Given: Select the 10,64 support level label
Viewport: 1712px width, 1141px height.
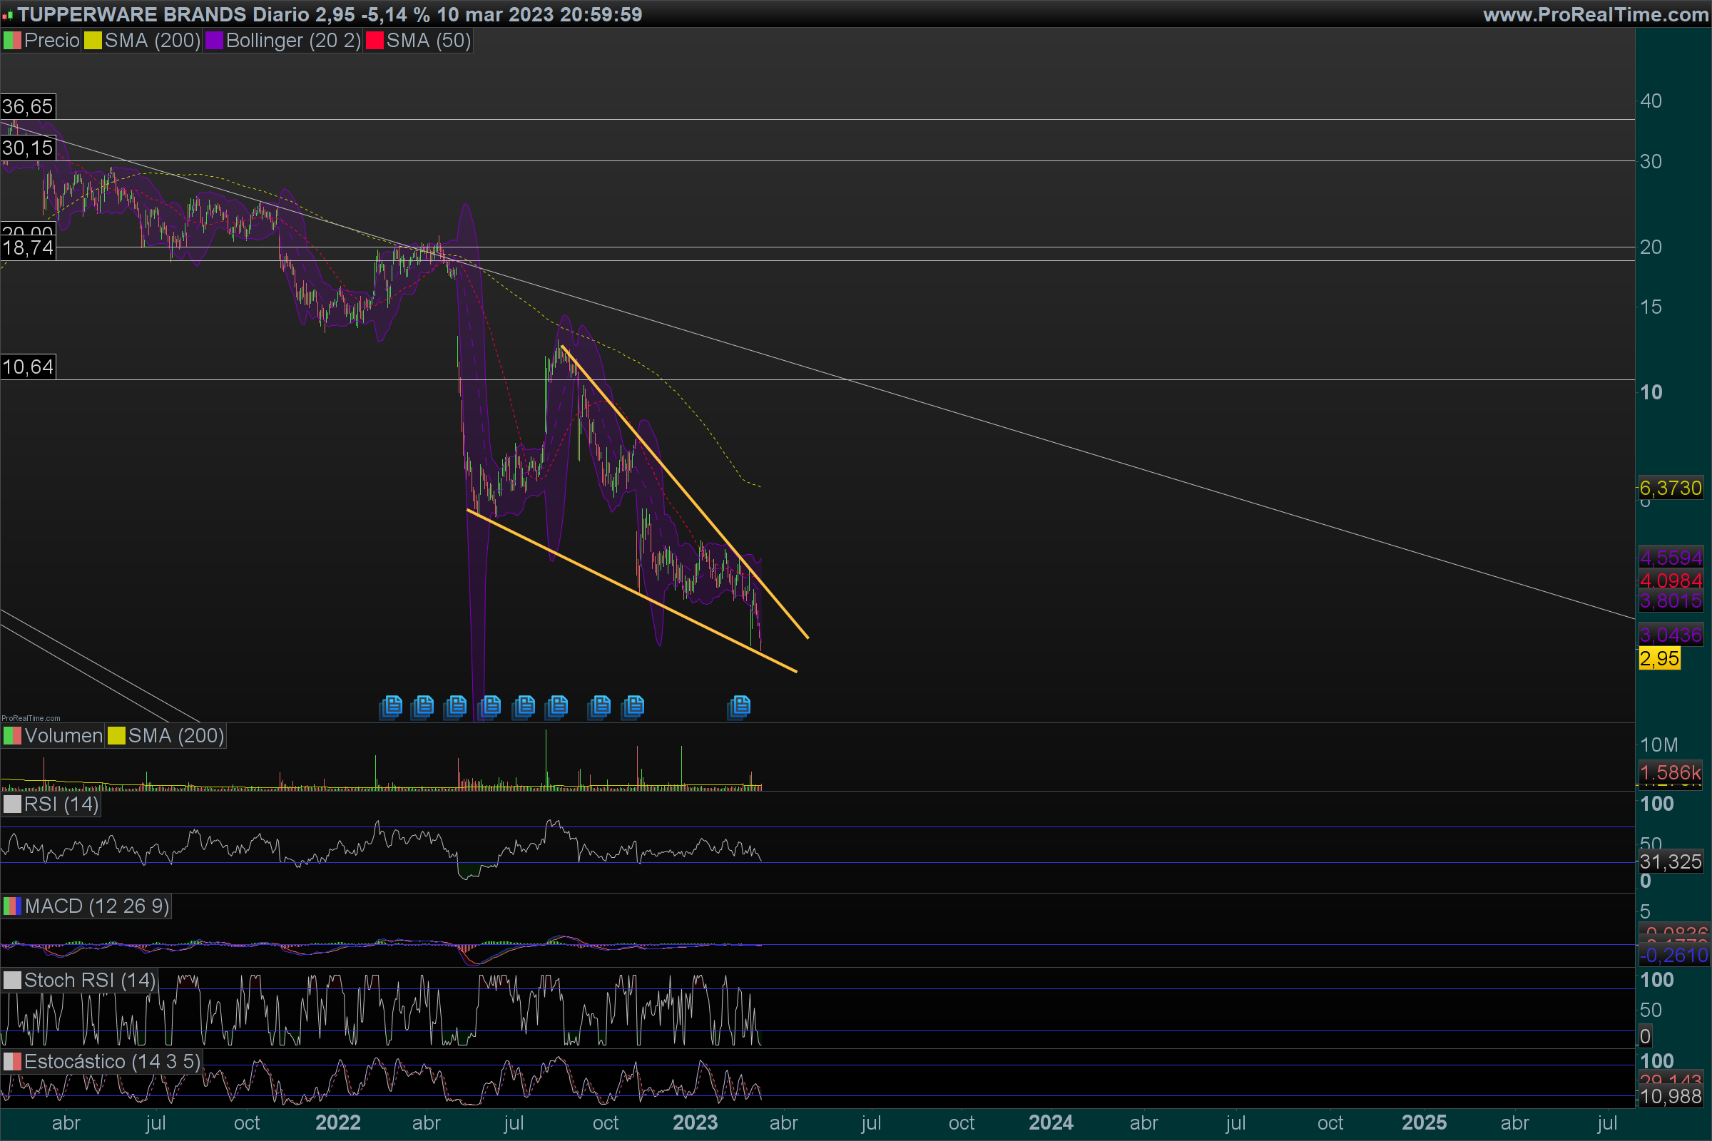Looking at the screenshot, I should (x=28, y=367).
